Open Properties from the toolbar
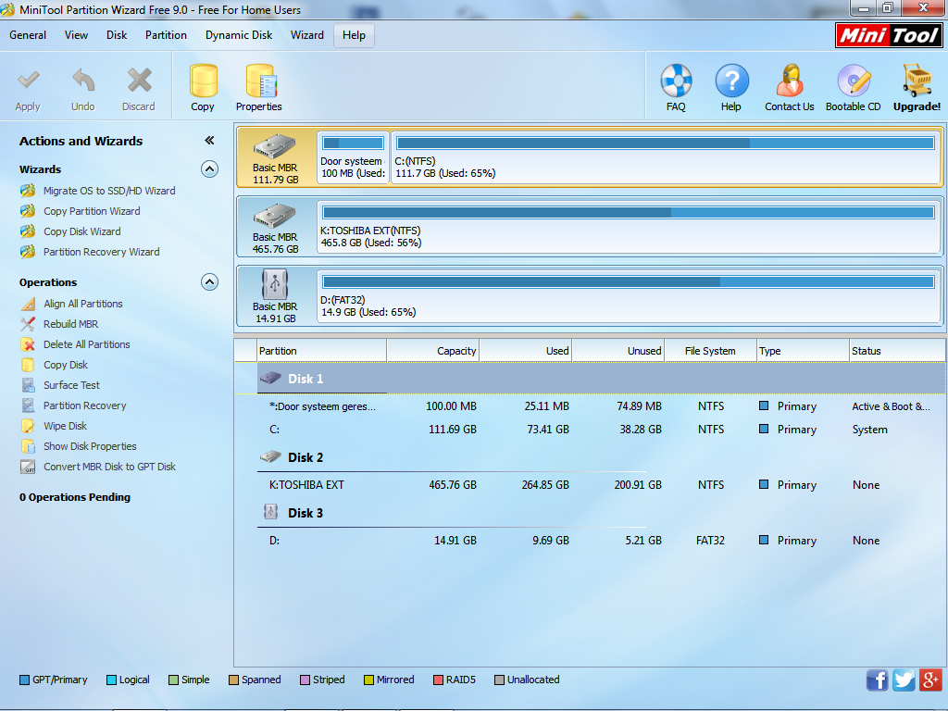Screen dimensions: 948x711 259,88
